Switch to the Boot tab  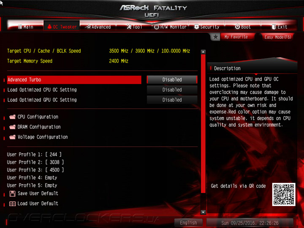[x=243, y=27]
